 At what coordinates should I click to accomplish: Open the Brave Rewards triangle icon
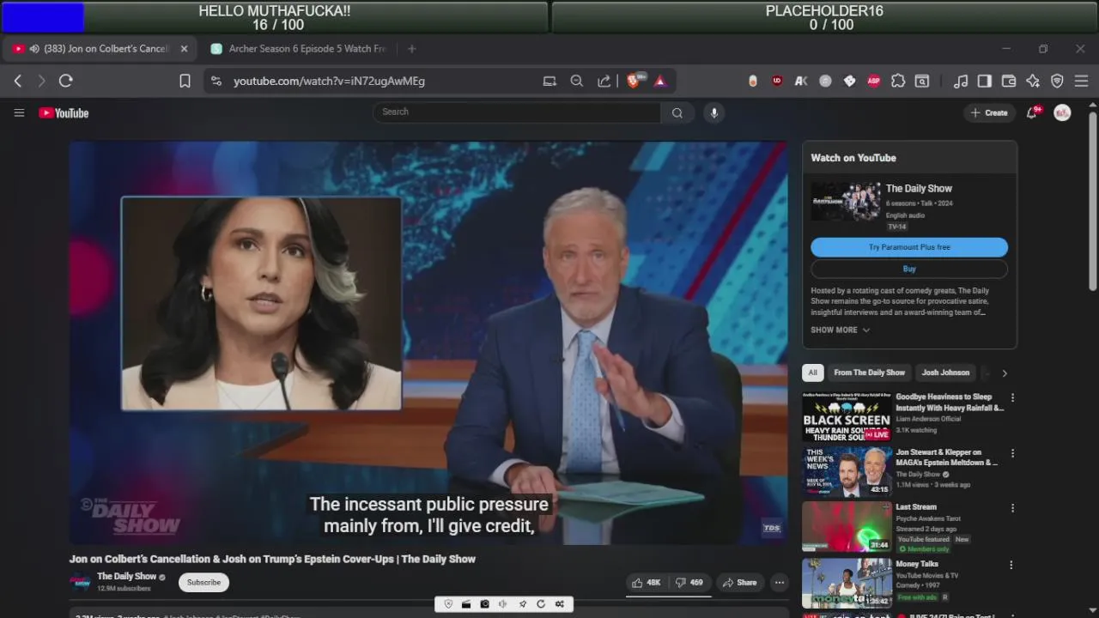pyautogui.click(x=660, y=81)
